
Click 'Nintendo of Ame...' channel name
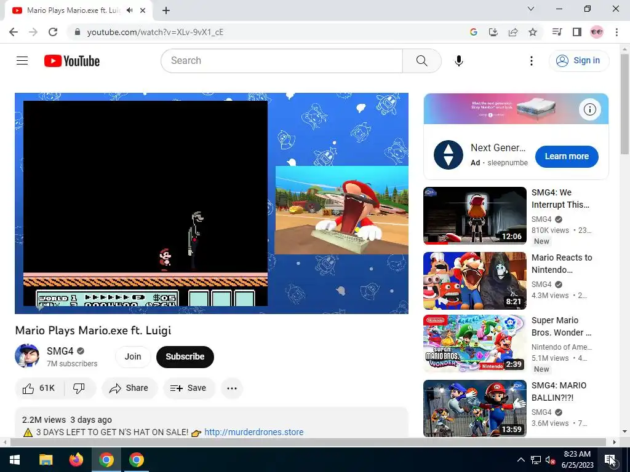(x=562, y=347)
